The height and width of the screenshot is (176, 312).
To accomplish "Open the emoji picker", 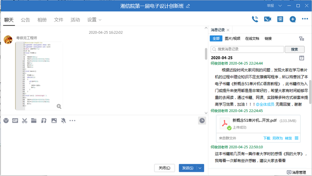I will [6, 120].
